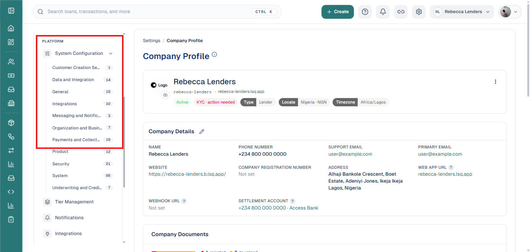Show Settlement Account help tooltip
530x252 pixels.
tap(292, 201)
